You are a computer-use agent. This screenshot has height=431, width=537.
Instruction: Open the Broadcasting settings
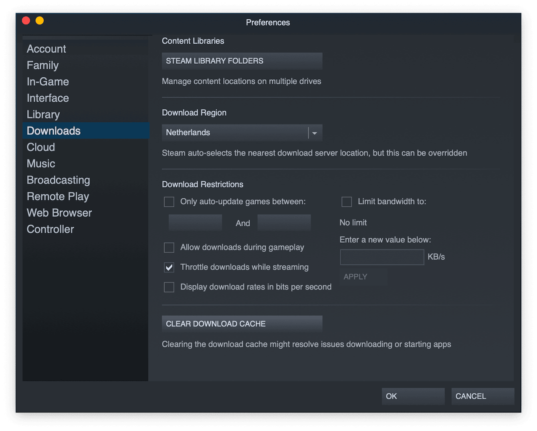(x=58, y=180)
